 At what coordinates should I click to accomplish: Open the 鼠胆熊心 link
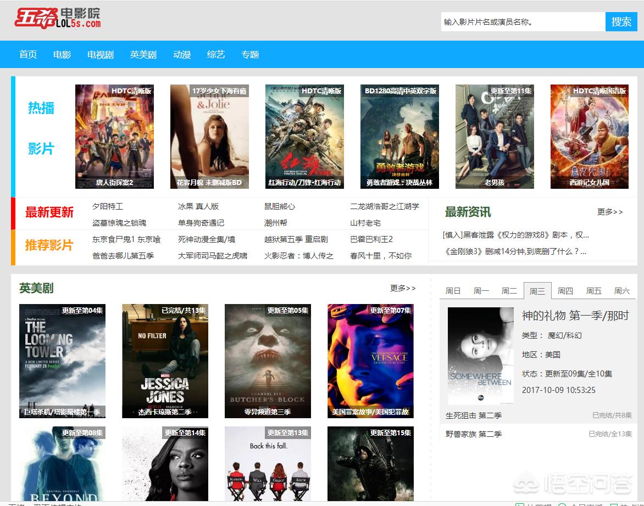[x=280, y=206]
